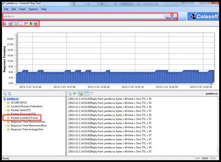
Task: Click the Stop Ping button label
Action: (x=171, y=18)
